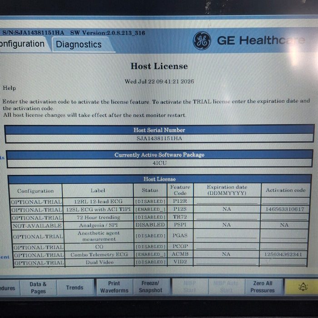This screenshot has height=318, width=318.
Task: Click expiration date field for CO row
Action: (226, 246)
